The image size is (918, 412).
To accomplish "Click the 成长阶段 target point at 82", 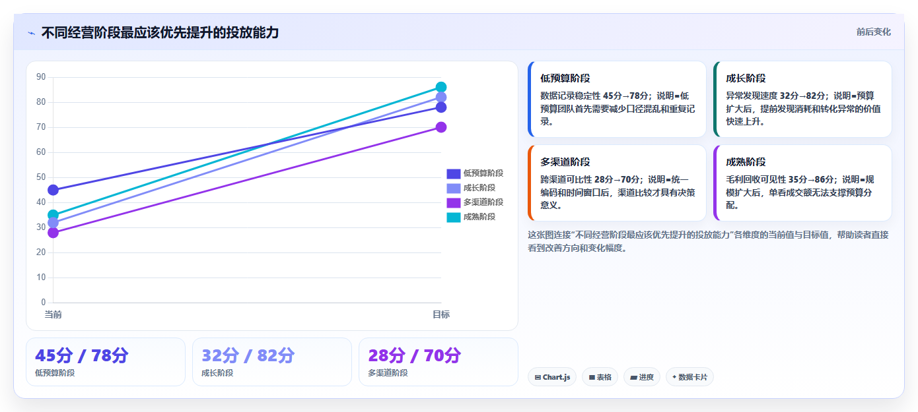I will click(x=441, y=98).
